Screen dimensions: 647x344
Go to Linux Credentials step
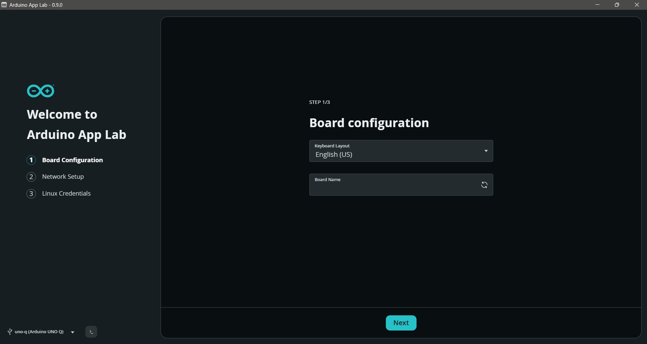(59, 194)
